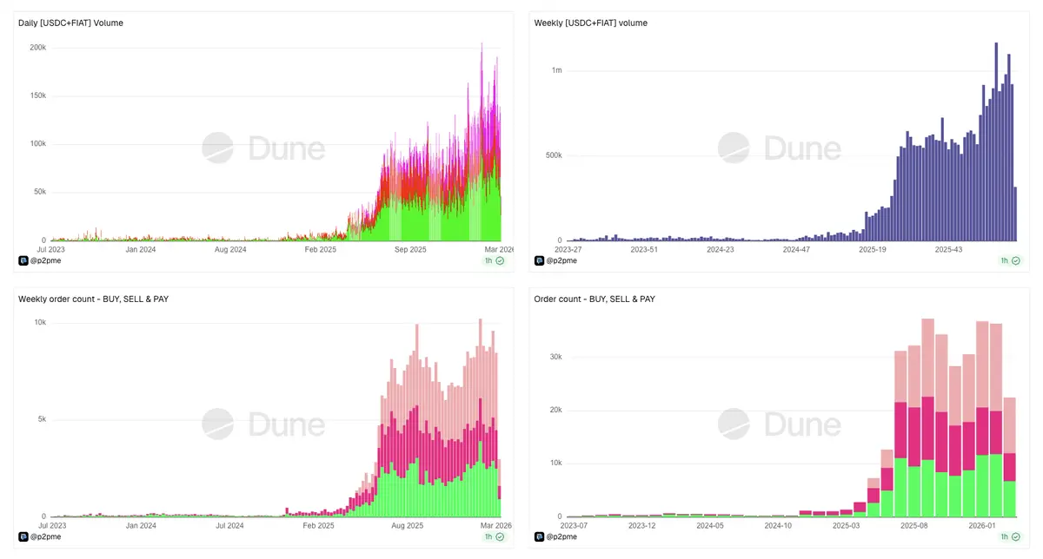Click the 2025-08 x-axis label in Order count chart
The width and height of the screenshot is (1043, 559).
[x=914, y=525]
